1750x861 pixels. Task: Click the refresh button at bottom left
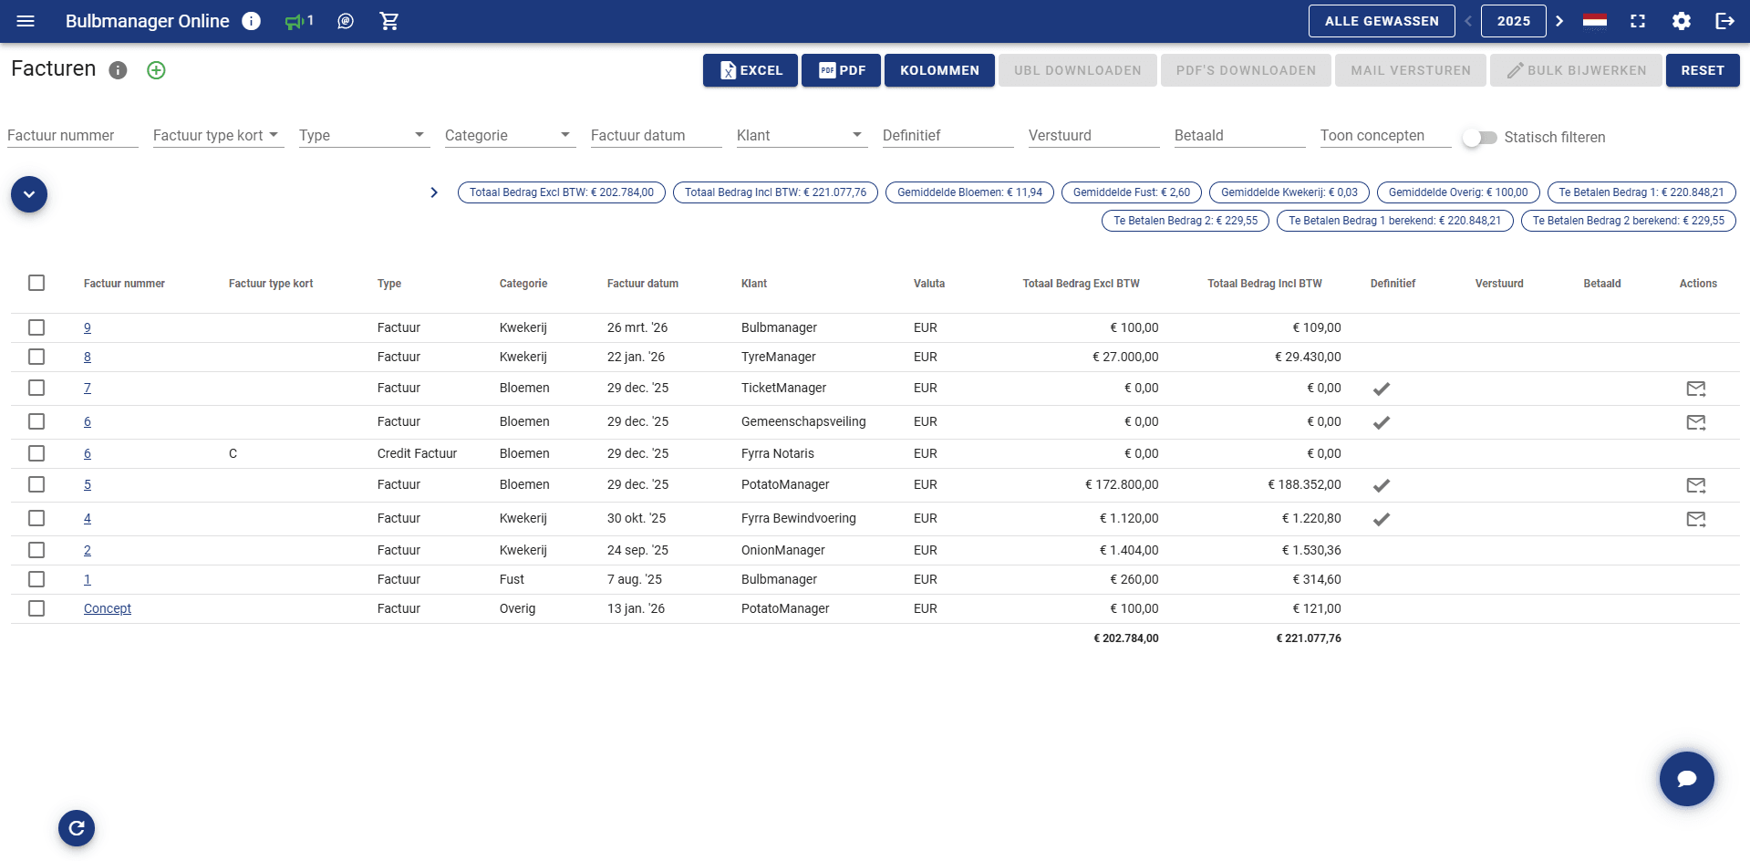click(x=77, y=828)
